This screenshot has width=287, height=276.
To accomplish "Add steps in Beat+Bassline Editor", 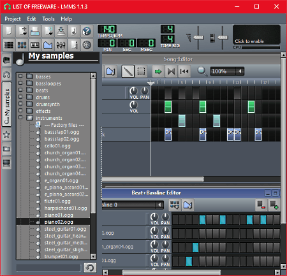I will (x=274, y=205).
